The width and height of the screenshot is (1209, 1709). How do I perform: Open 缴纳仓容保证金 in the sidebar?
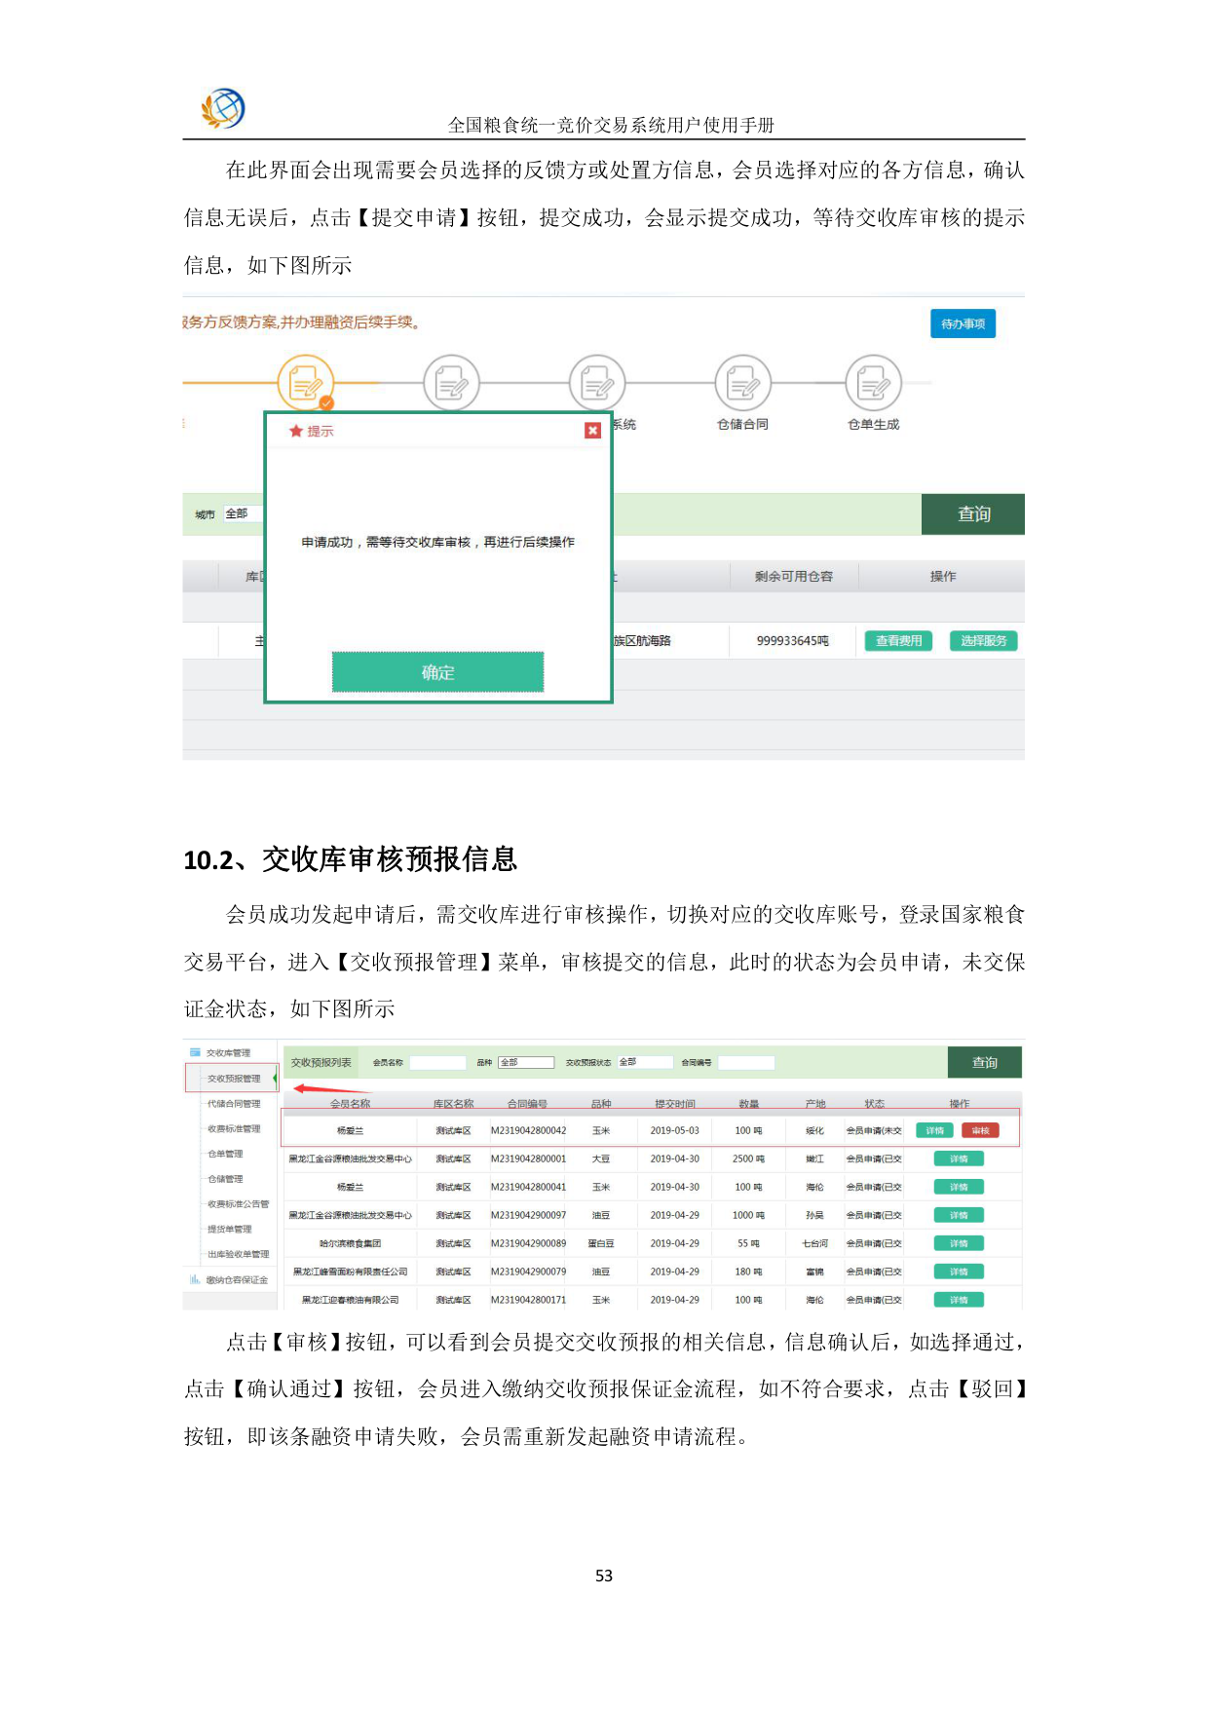[x=237, y=1280]
